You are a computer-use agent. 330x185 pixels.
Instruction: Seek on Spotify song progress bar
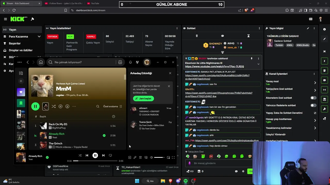click(x=95, y=161)
